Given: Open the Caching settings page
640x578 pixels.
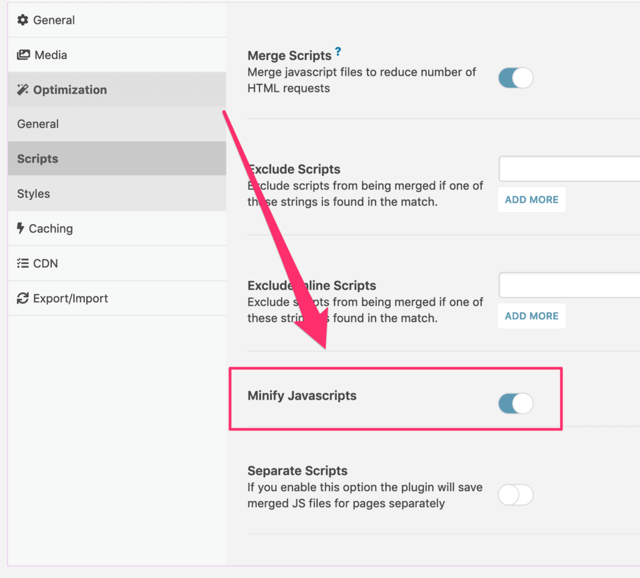Looking at the screenshot, I should click(x=50, y=228).
